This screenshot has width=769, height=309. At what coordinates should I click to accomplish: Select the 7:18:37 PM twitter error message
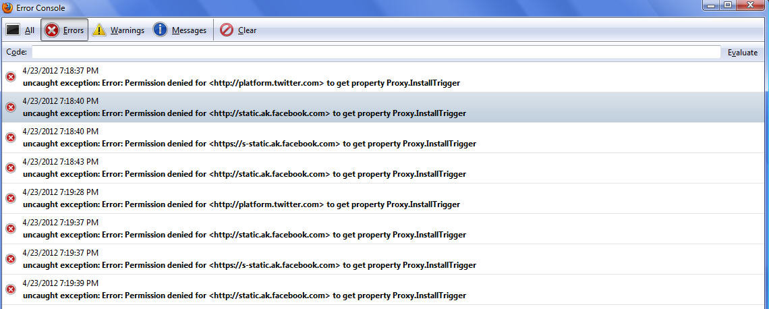point(241,83)
